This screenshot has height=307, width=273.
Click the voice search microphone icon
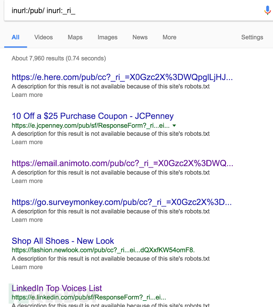pyautogui.click(x=267, y=10)
